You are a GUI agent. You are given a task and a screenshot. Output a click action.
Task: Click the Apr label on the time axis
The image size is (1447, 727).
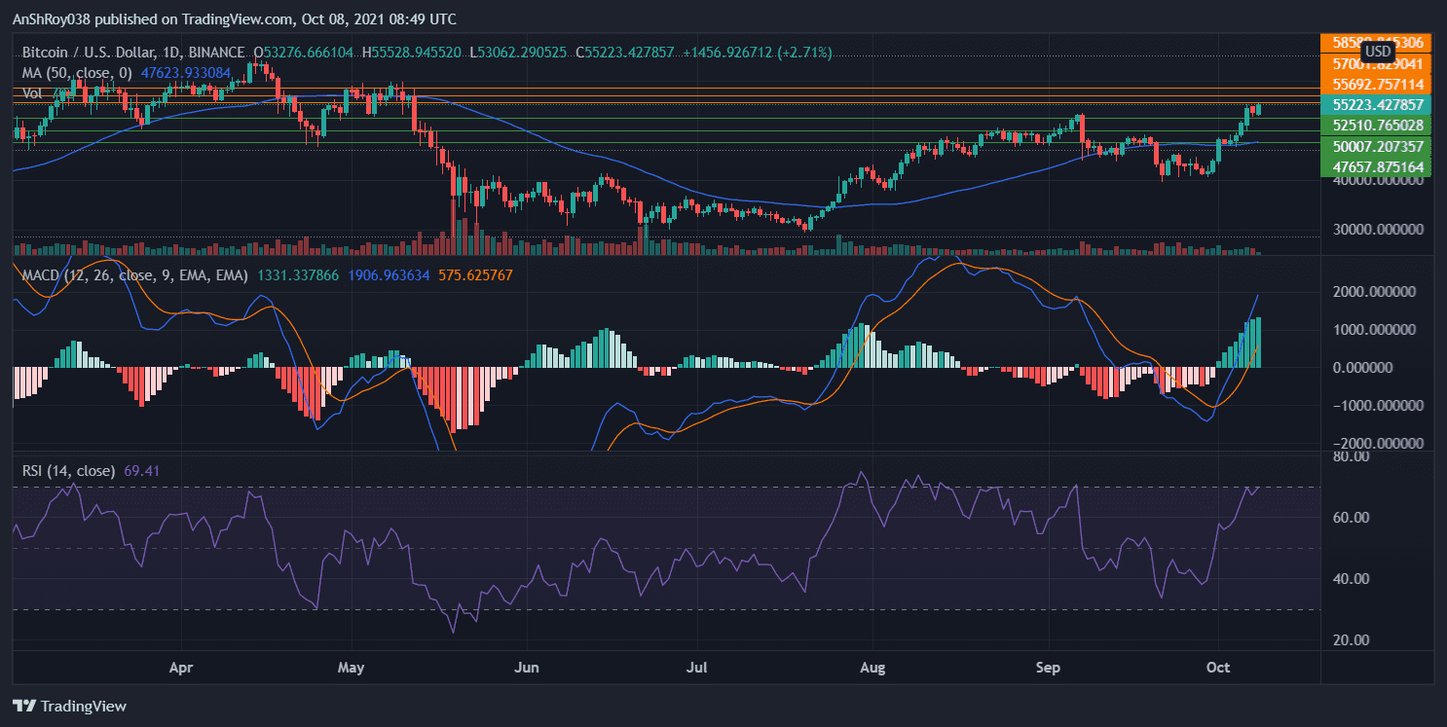coord(181,670)
